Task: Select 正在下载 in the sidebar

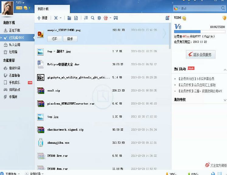Action: click(14, 30)
